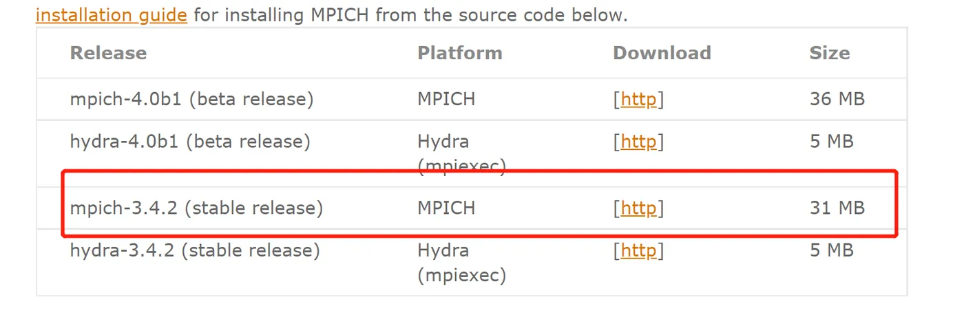Click MPICH platform cell in mpich-3.4.2 row
Screen dimensions: 964x317
[446, 208]
